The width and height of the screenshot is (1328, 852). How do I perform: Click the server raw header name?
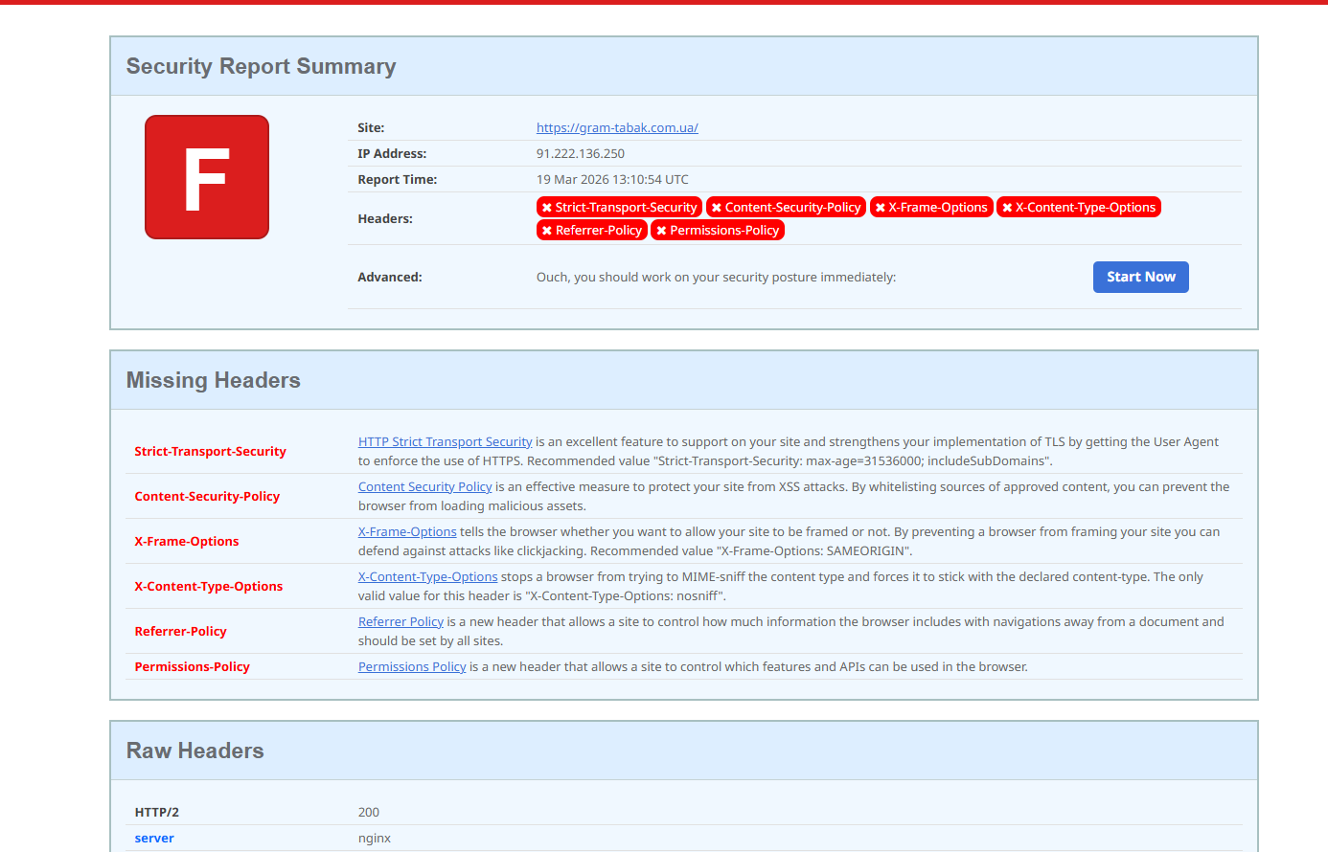(154, 838)
